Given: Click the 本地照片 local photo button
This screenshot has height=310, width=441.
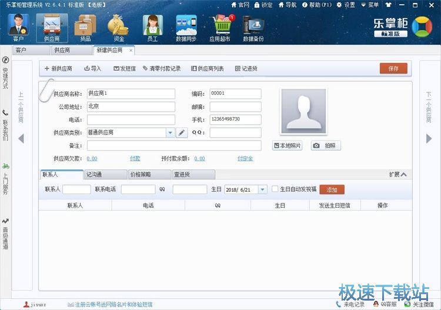Looking at the screenshot, I should click(x=287, y=145).
